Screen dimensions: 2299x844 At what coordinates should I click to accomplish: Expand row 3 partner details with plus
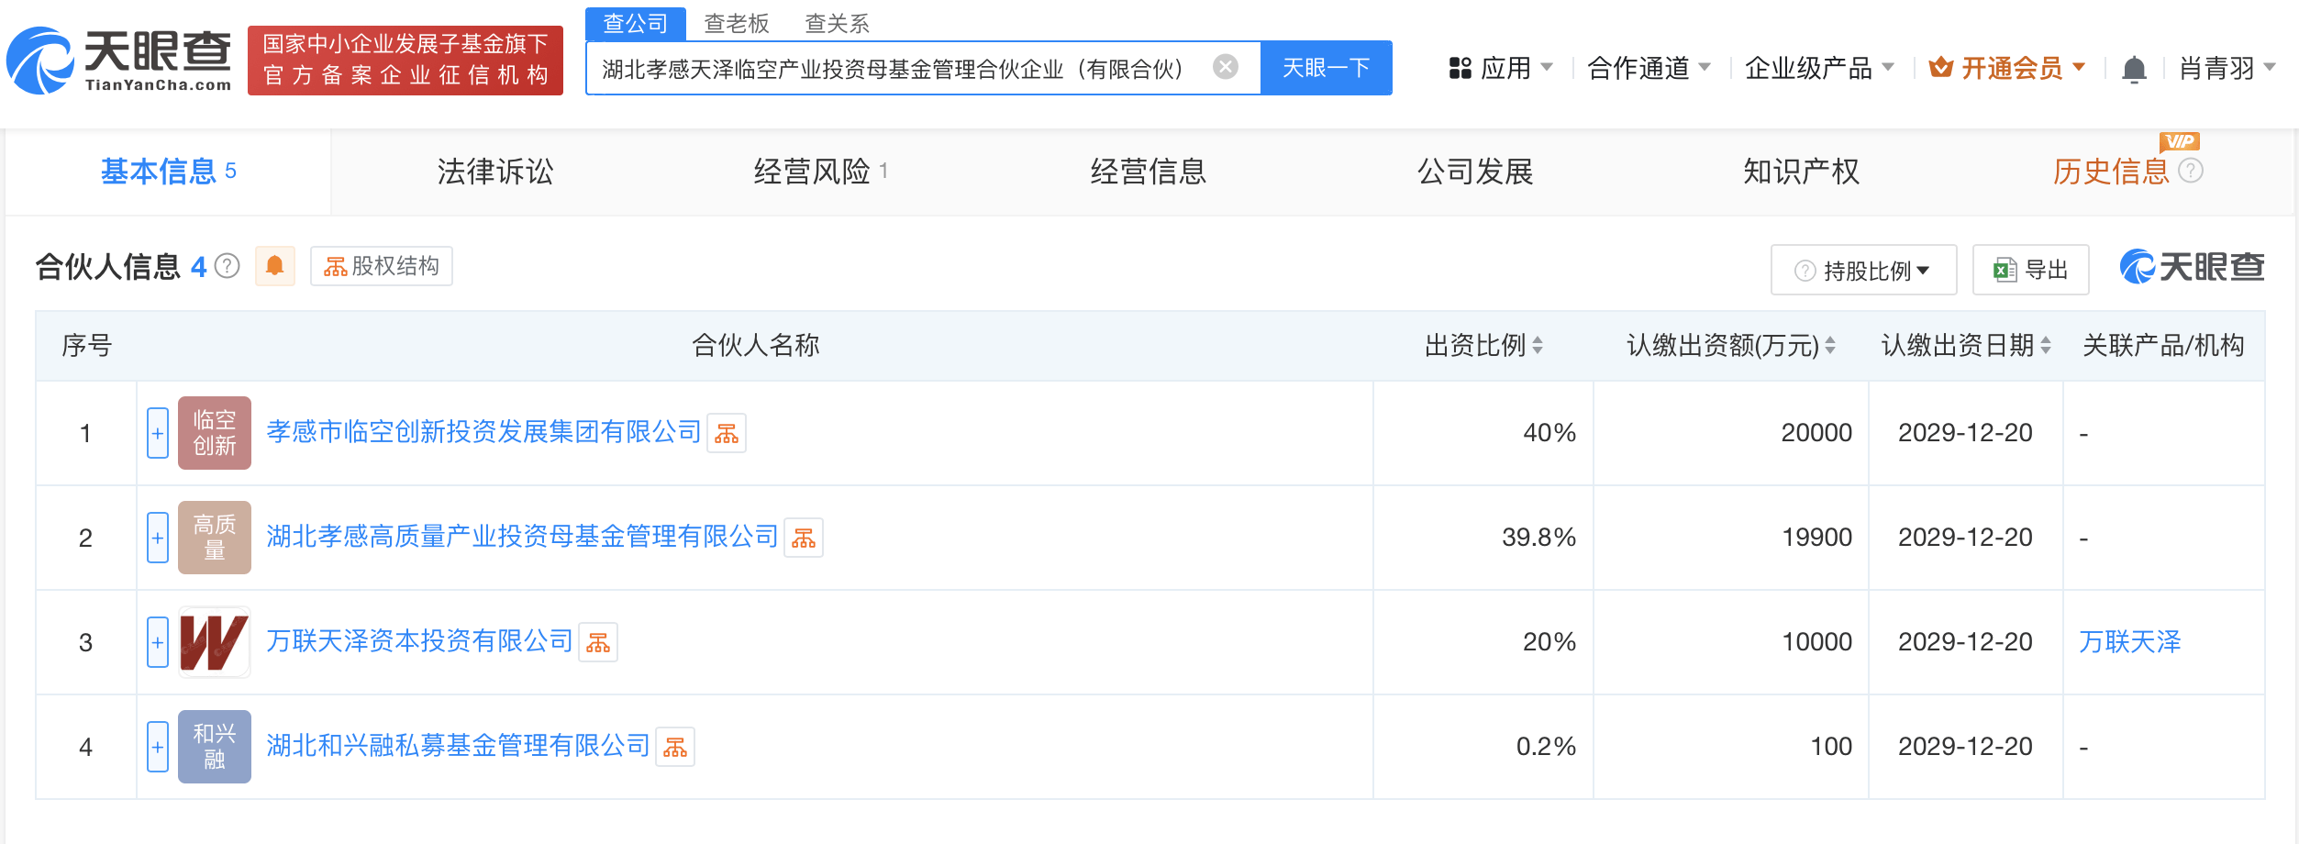tap(158, 642)
